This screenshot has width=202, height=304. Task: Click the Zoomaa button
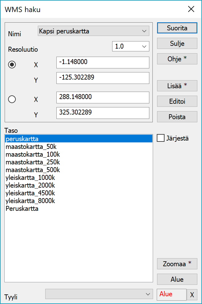[177, 264]
